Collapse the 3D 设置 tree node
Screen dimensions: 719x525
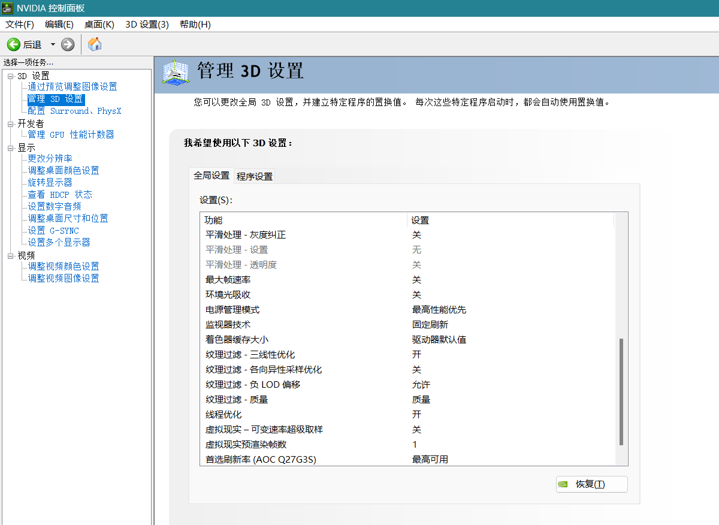[11, 76]
